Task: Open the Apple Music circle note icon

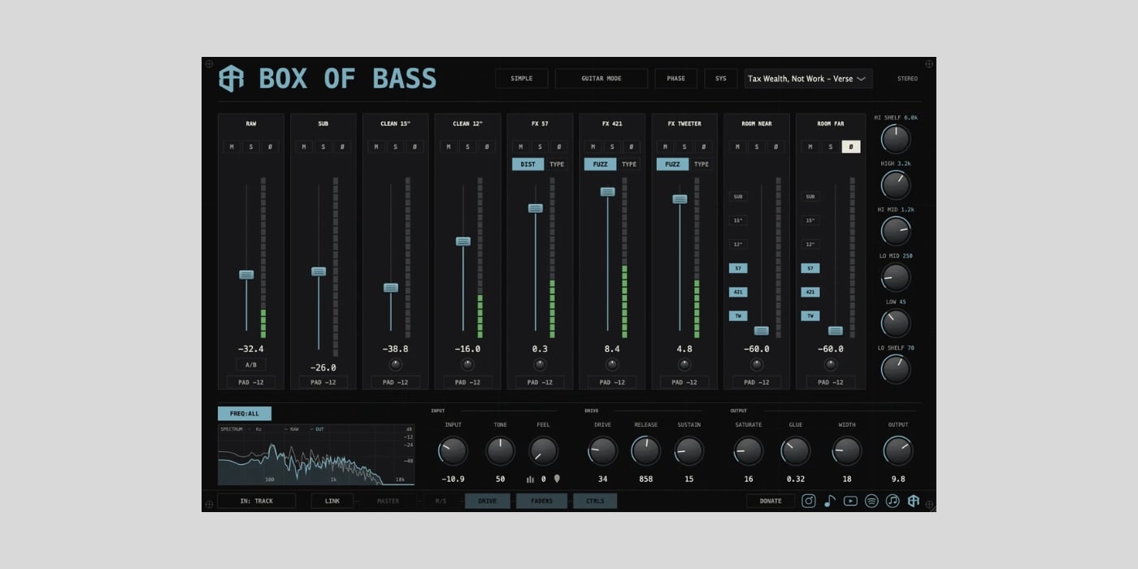Action: click(893, 501)
